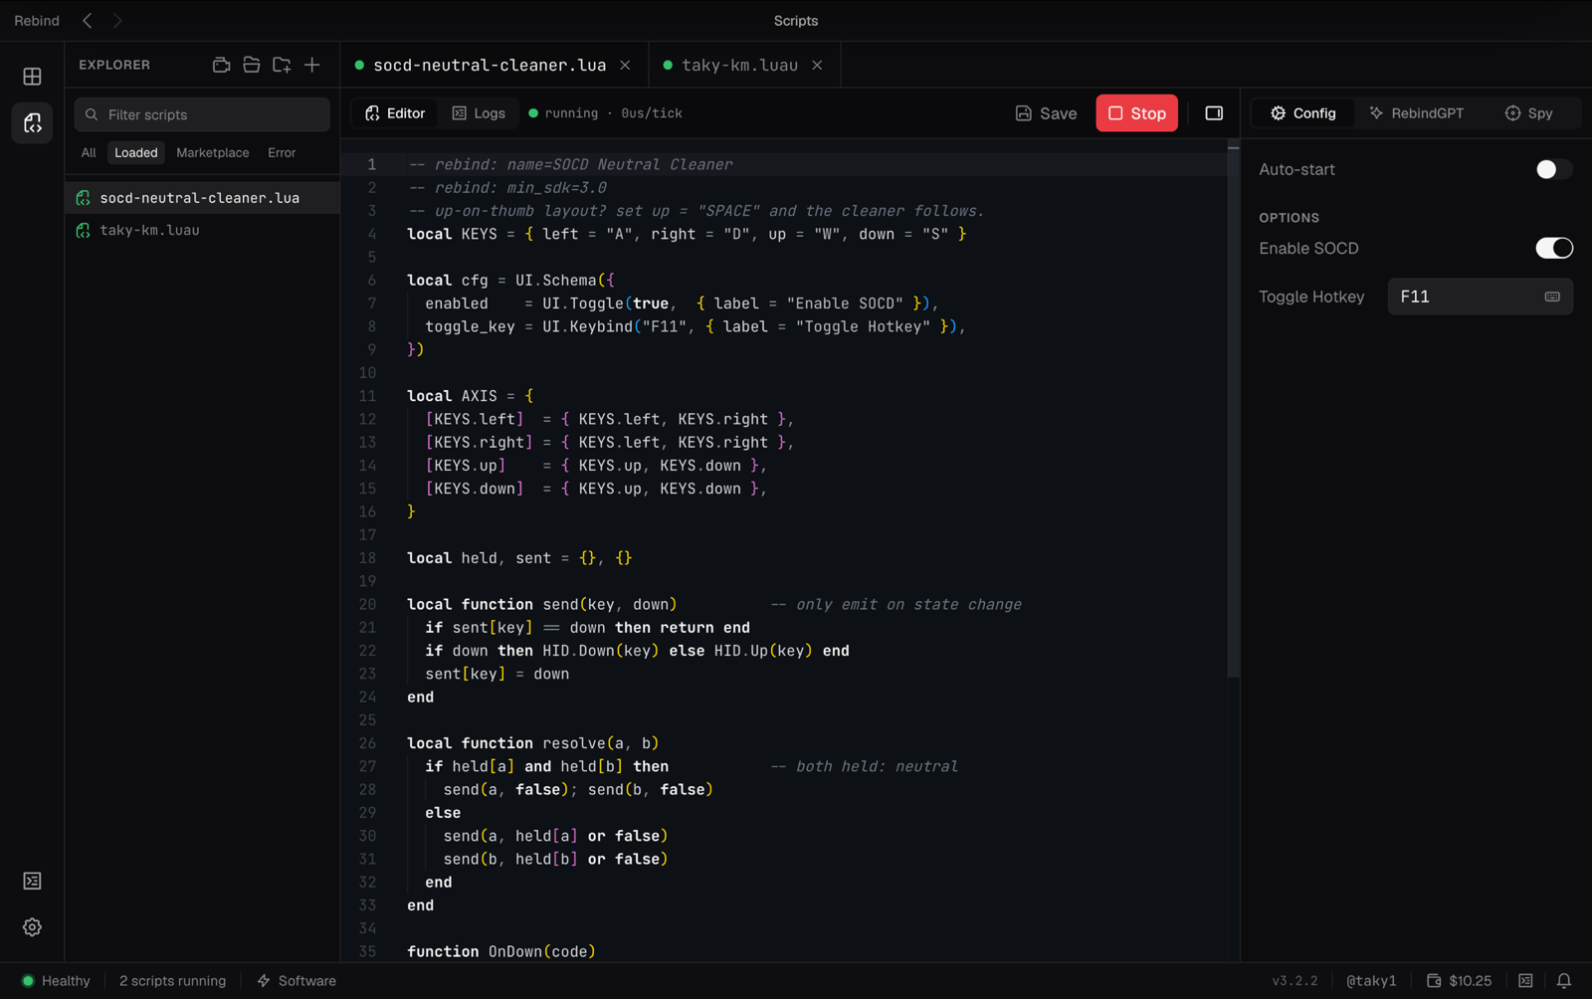Switch to the taky-km.luau editor tab
This screenshot has height=999, width=1592.
[744, 65]
